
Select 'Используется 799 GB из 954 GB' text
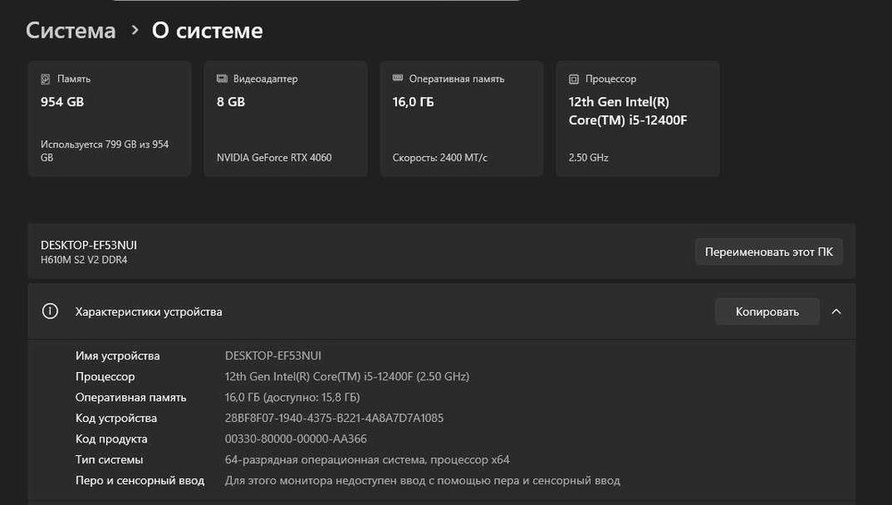(x=104, y=151)
